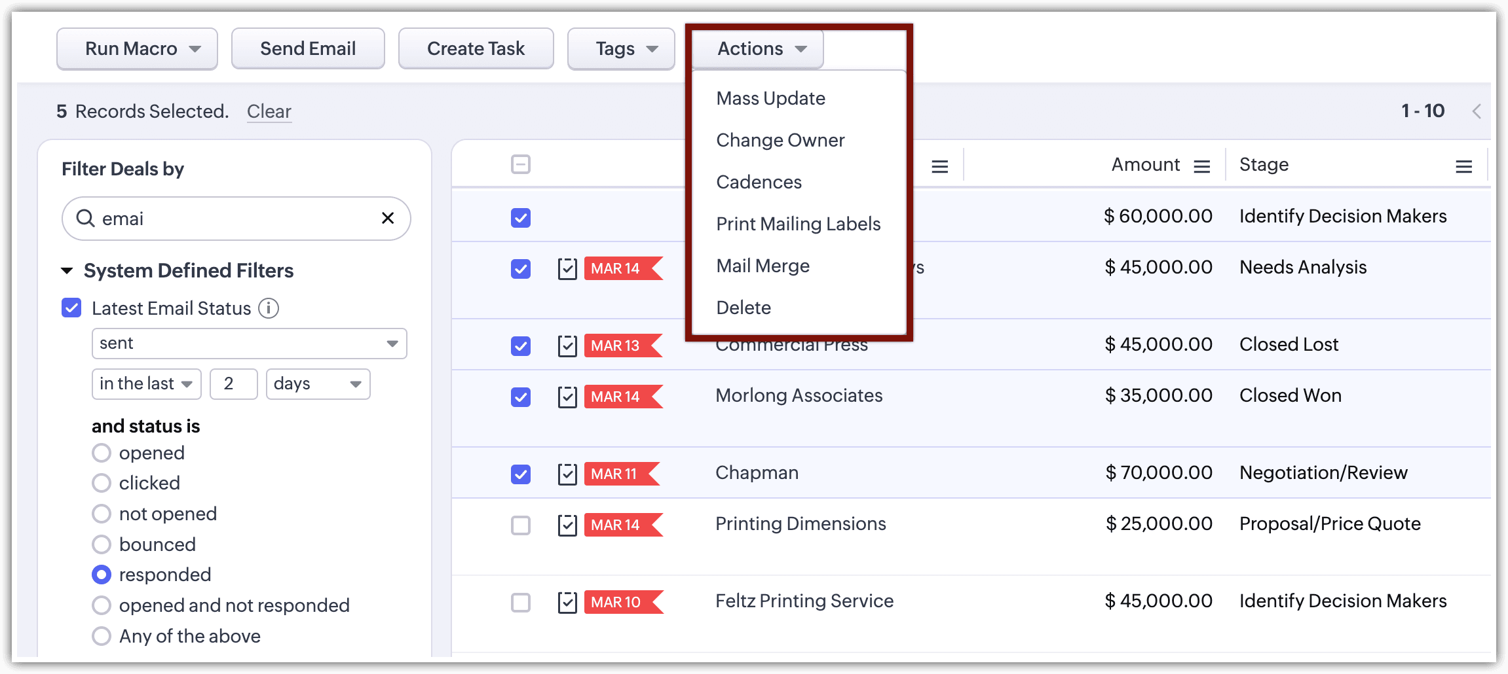Toggle the select-all checkbox in the table header
This screenshot has width=1508, height=674.
[521, 164]
